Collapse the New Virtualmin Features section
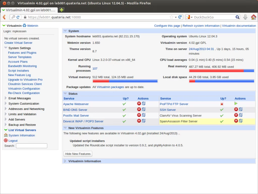The width and height of the screenshot is (258, 194). 65,128
